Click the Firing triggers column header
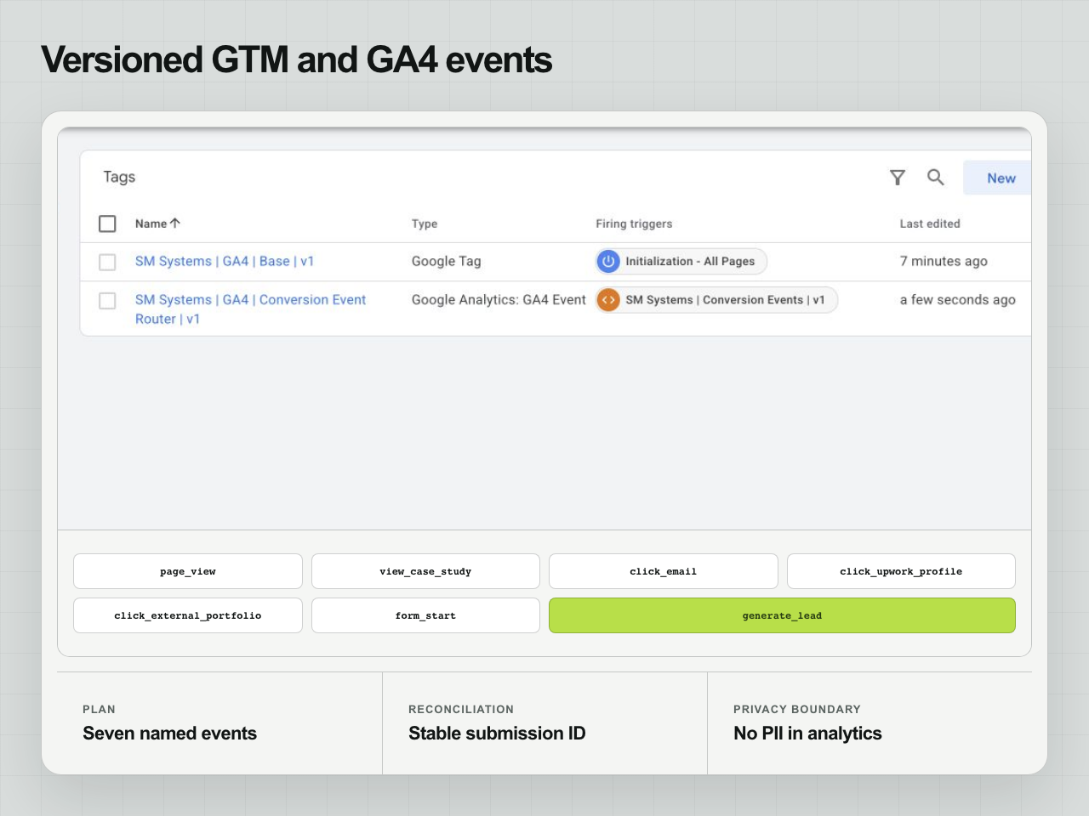 634,224
